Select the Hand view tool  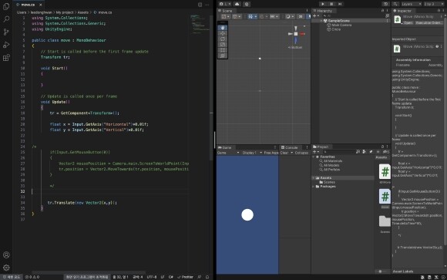click(x=223, y=28)
